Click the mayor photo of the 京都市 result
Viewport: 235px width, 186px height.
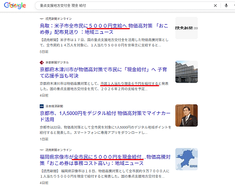coord(187,115)
